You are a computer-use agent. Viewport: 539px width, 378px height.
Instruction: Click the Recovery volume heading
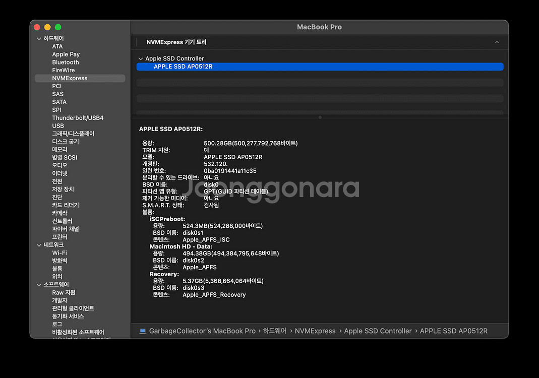pyautogui.click(x=164, y=274)
